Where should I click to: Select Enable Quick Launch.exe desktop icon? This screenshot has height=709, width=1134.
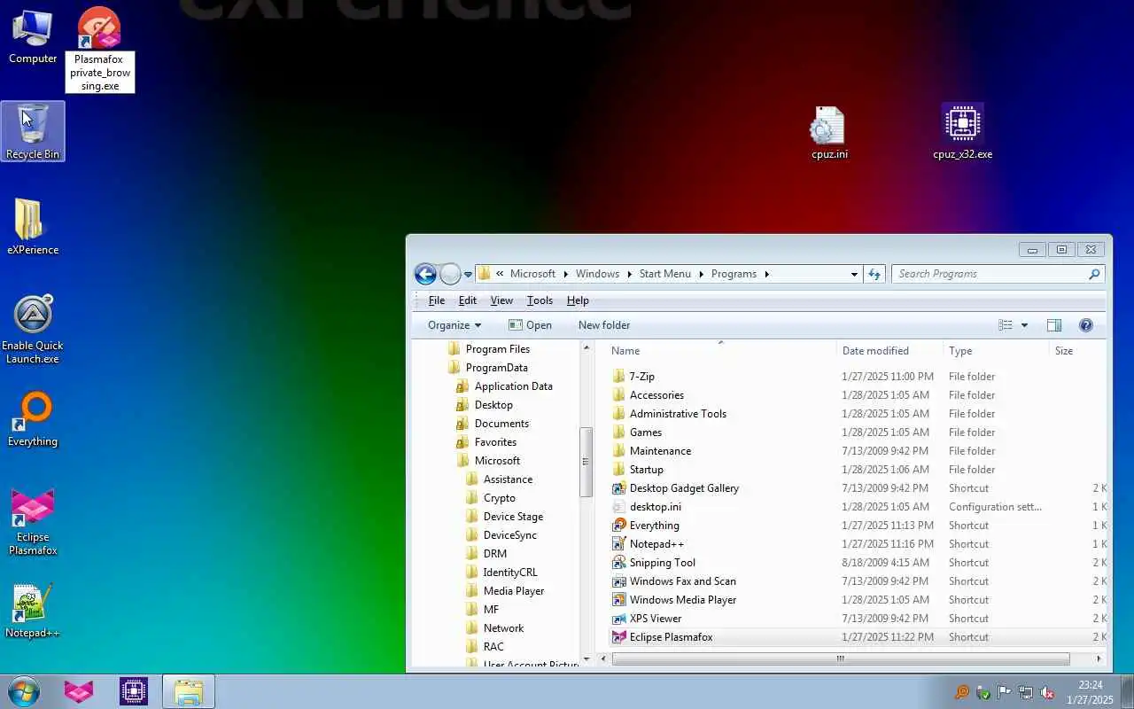pyautogui.click(x=33, y=330)
